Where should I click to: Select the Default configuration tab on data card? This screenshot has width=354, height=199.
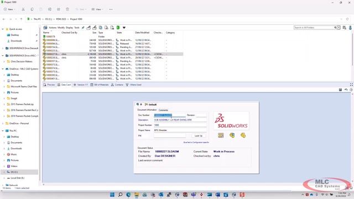pos(151,104)
